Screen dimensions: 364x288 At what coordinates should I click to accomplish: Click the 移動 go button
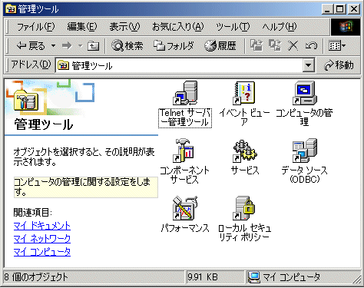tap(339, 65)
